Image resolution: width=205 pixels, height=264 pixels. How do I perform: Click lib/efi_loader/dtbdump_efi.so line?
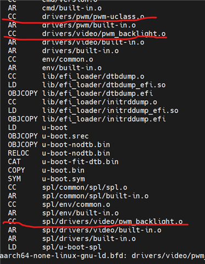[87, 85]
